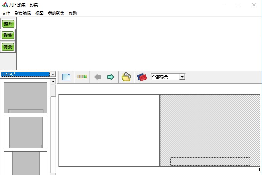Go to next page with green arrow
Viewport: 262px width, 175px height.
[110, 77]
